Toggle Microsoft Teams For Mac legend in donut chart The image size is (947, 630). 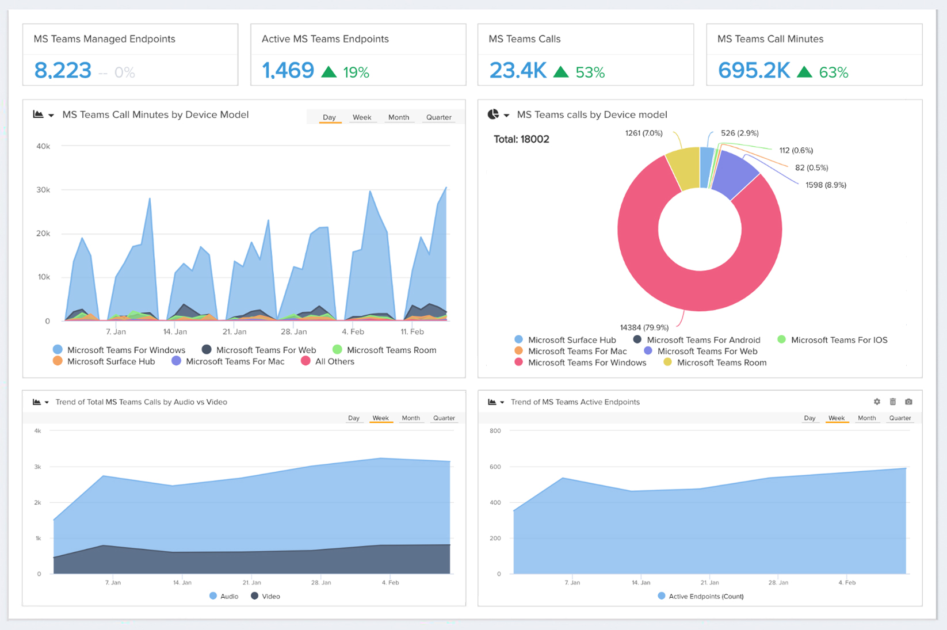coord(571,351)
